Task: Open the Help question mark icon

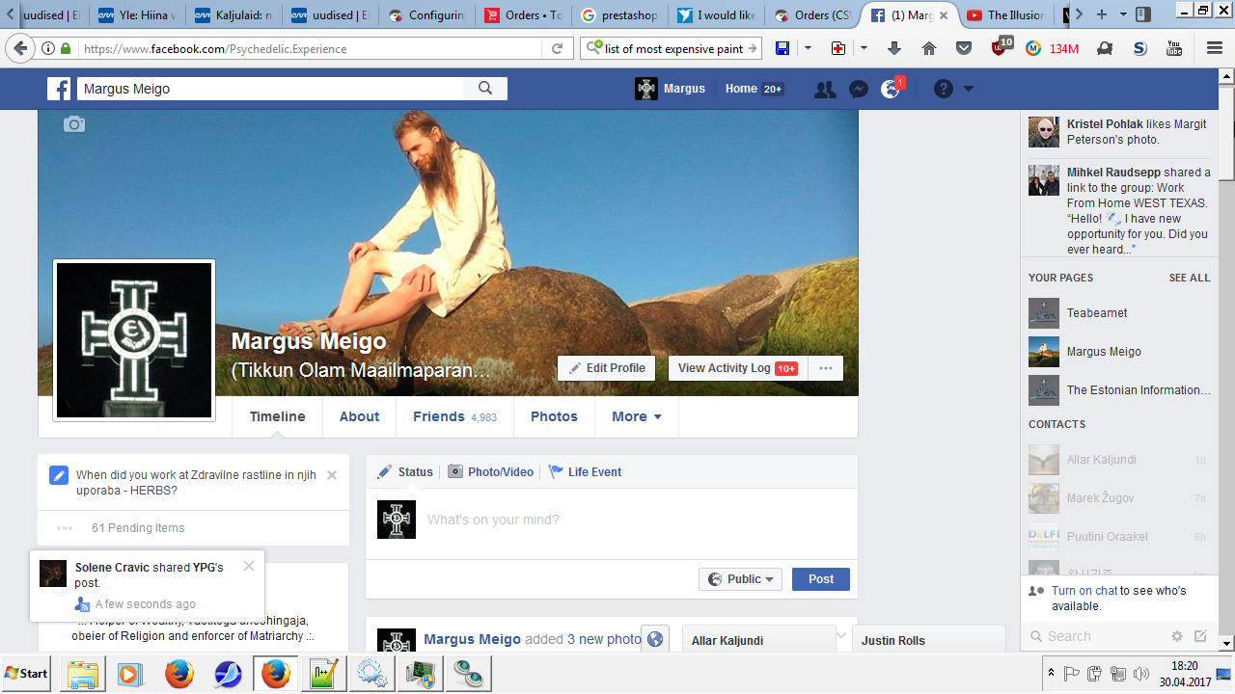Action: 944,90
